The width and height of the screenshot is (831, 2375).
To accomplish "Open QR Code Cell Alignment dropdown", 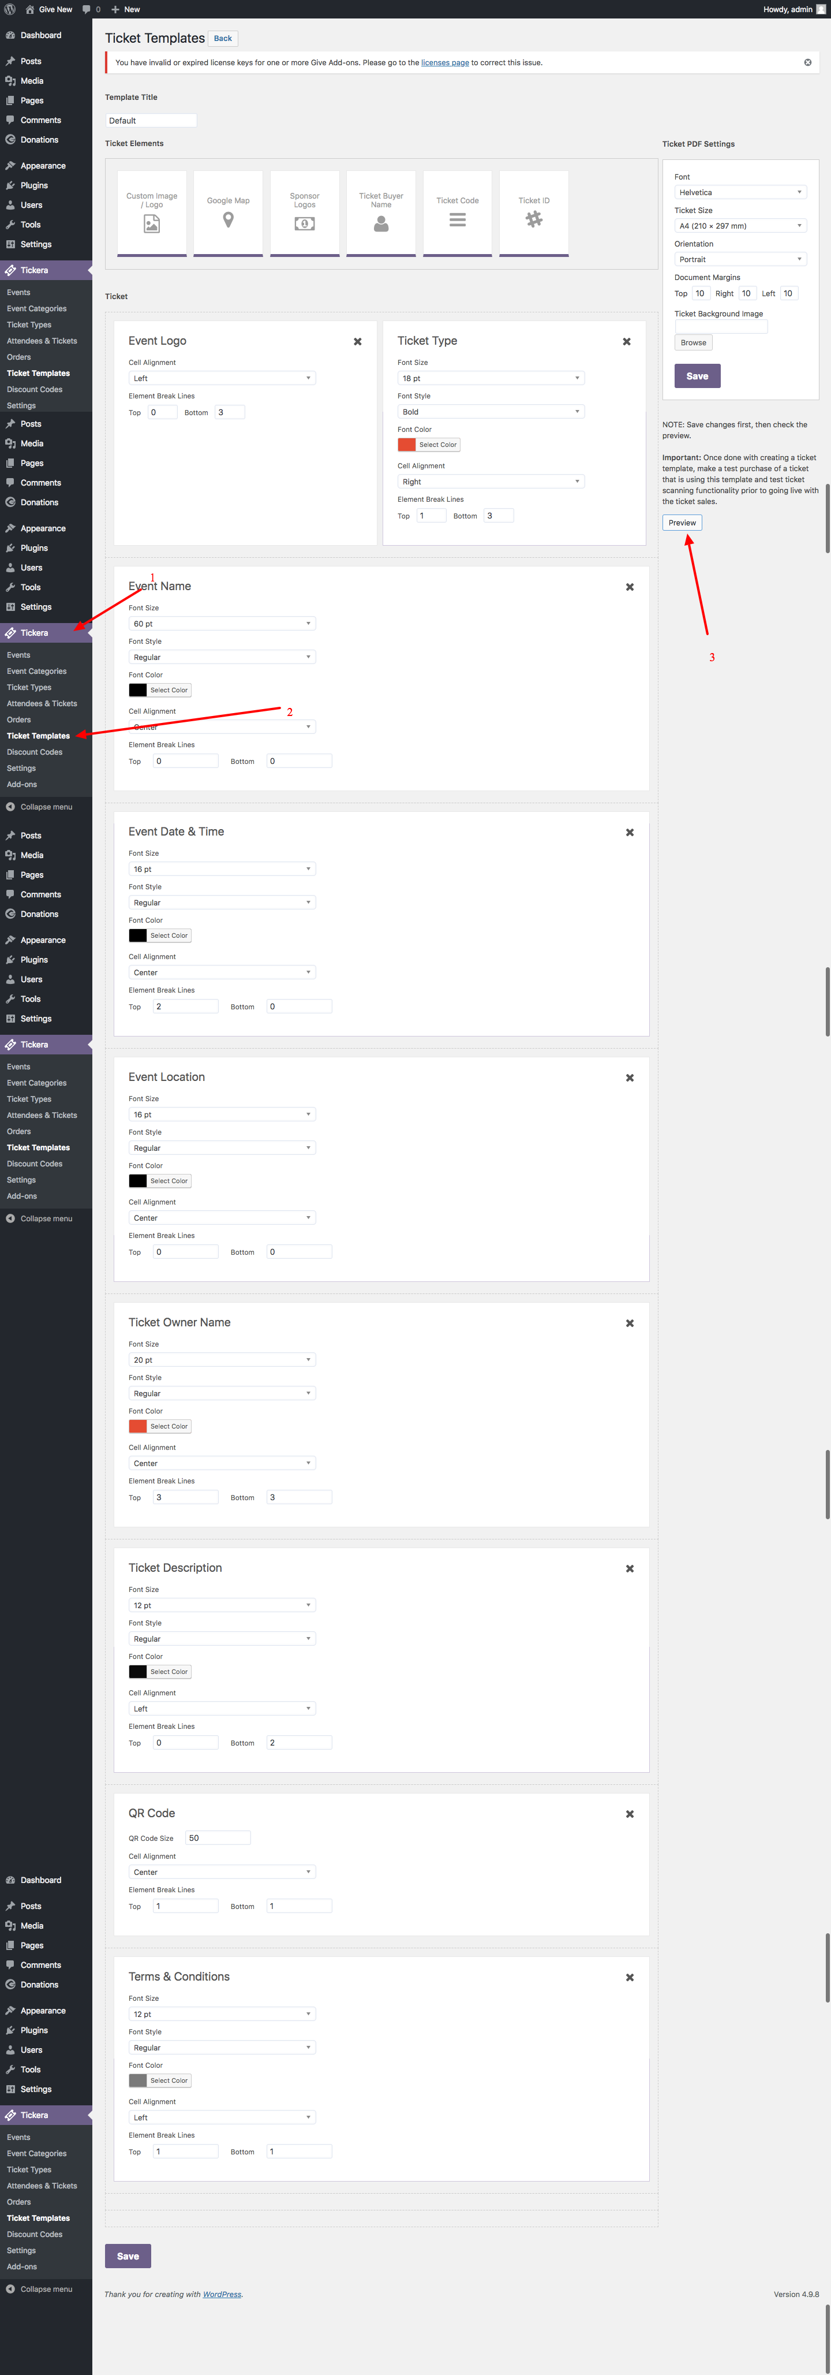I will point(222,1871).
